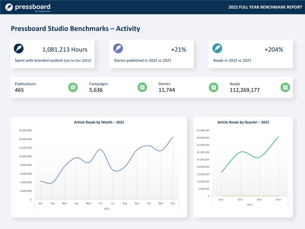Click the Qtr4 peak of the green line

278,137
